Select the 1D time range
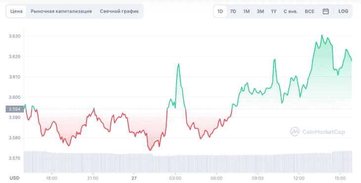 tap(220, 11)
